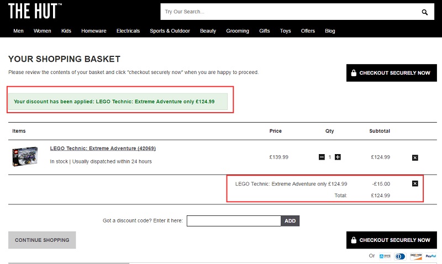Open the Beauty menu

(x=208, y=31)
